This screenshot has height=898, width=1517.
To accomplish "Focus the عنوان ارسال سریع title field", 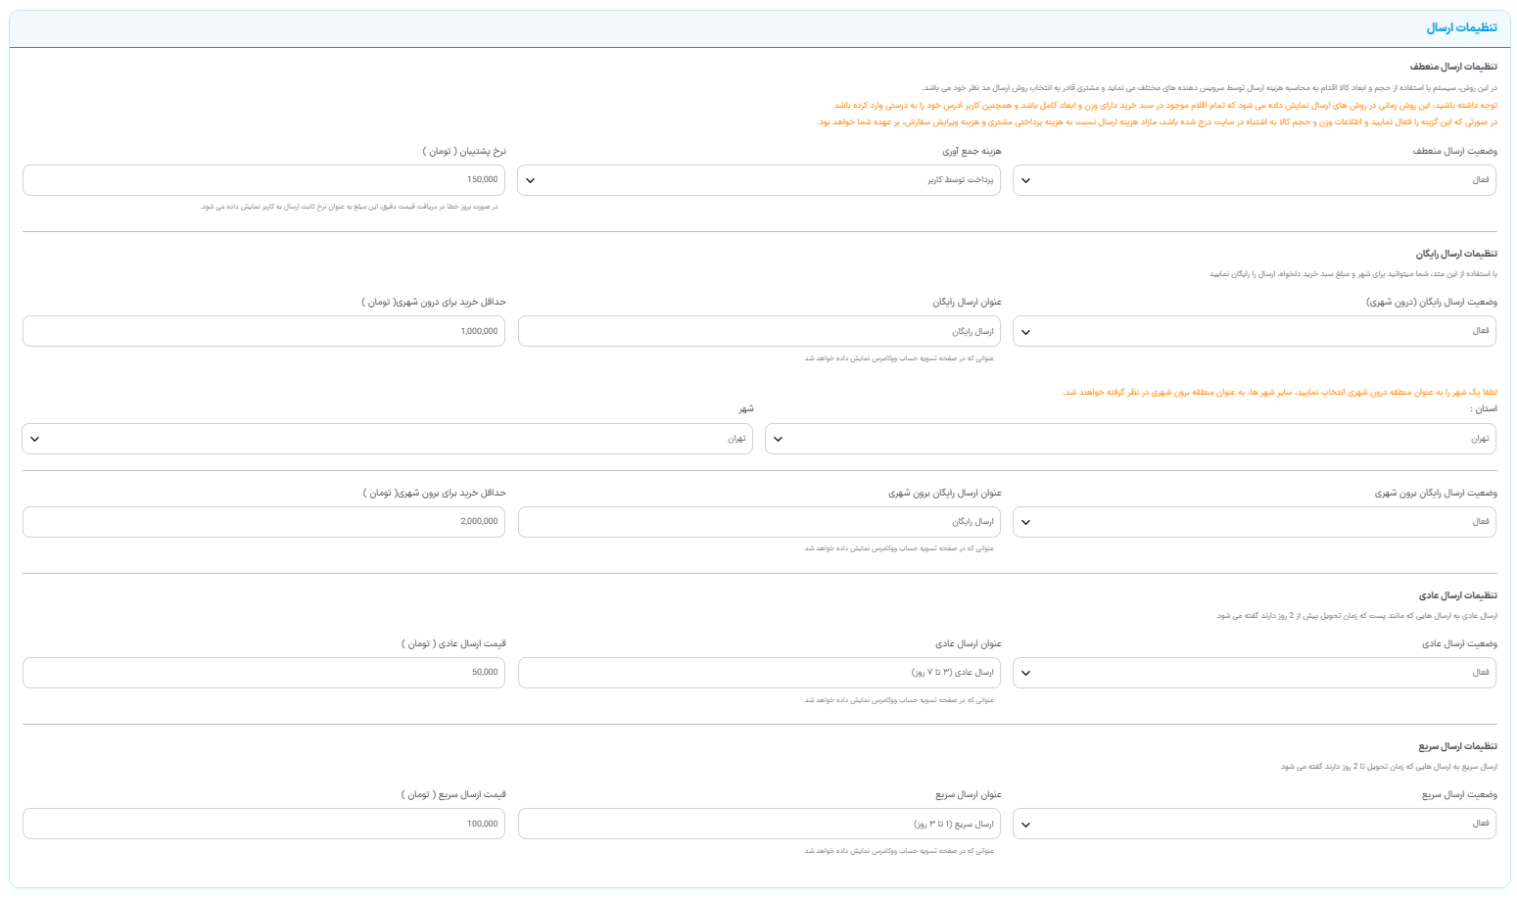I will click(x=759, y=824).
